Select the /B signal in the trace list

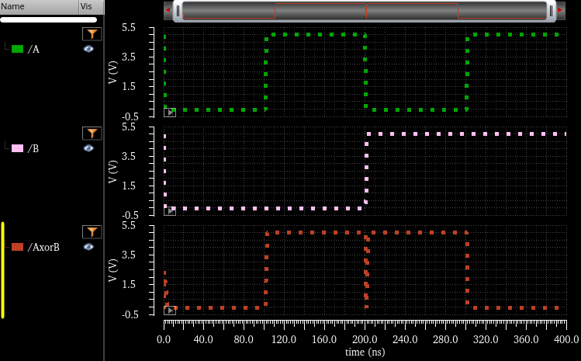click(x=33, y=148)
